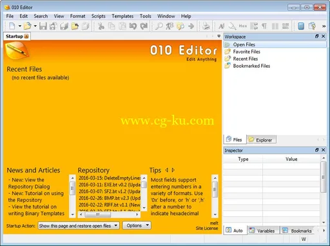Select Open Files in Workspace

pos(275,45)
